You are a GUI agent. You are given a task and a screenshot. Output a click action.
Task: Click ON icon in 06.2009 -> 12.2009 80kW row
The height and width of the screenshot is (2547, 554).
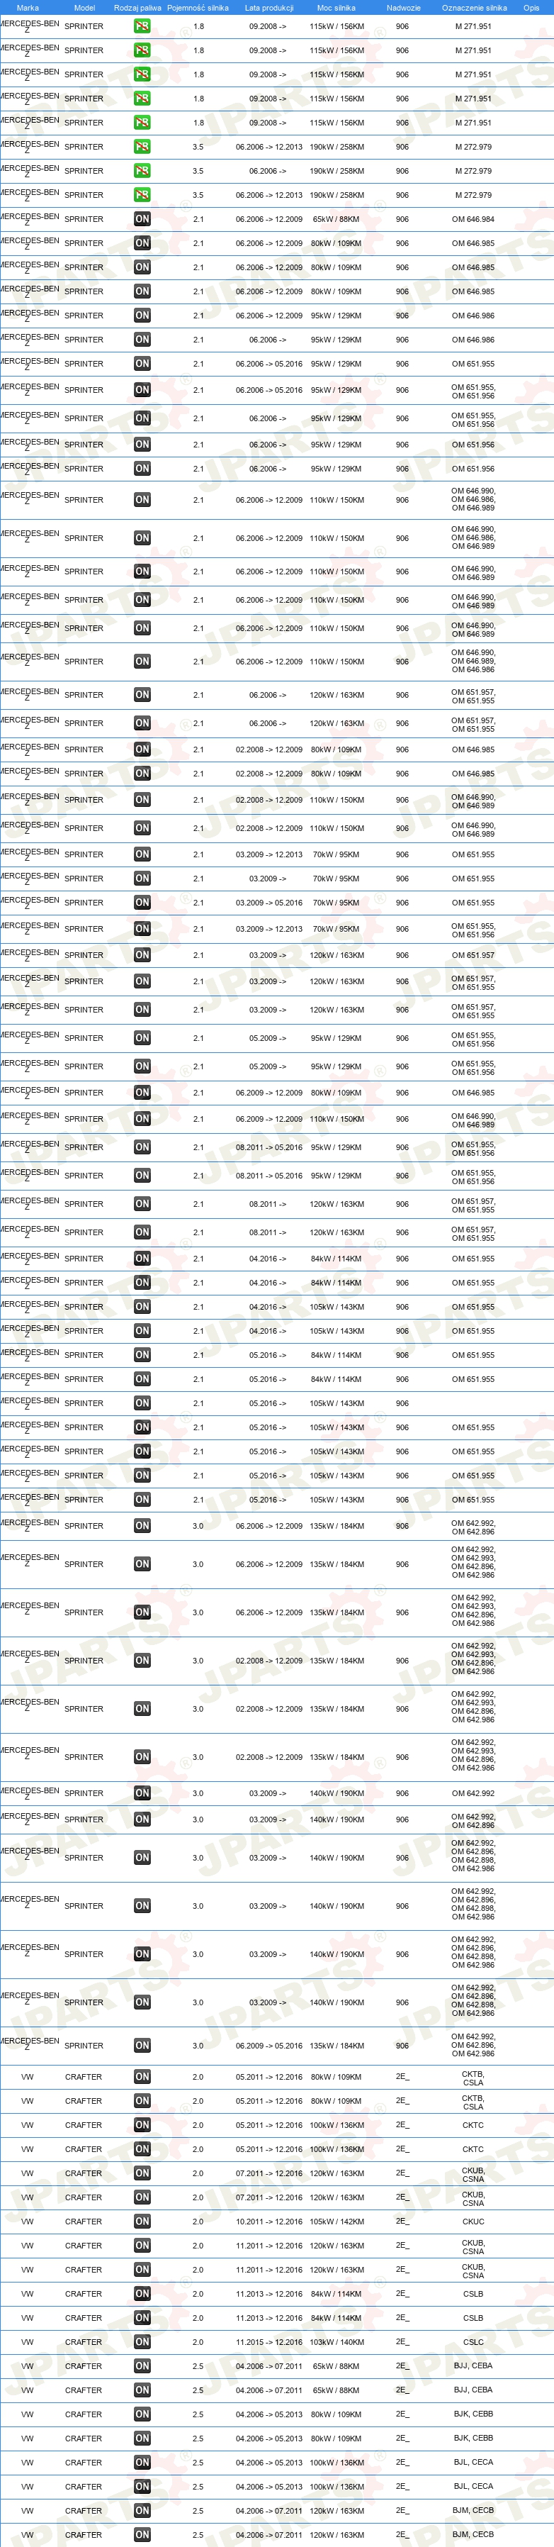[x=142, y=1093]
